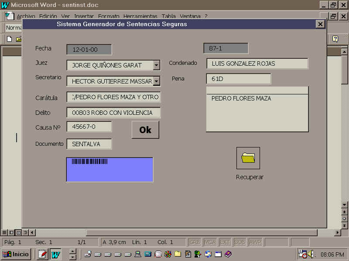Switch to Word via its taskbar button
349x261 pixels.
pyautogui.click(x=55, y=254)
